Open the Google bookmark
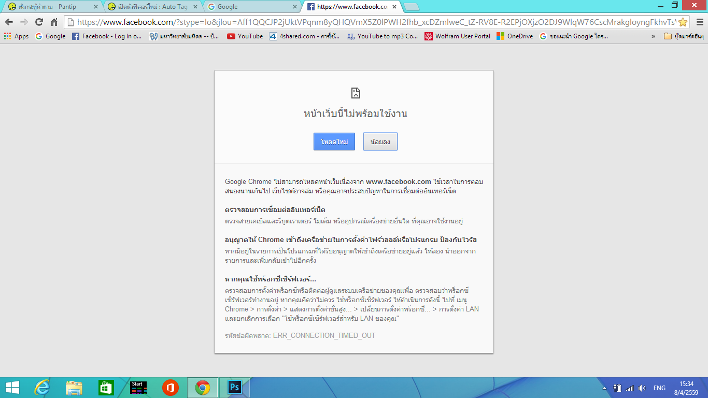The image size is (708, 398). (x=50, y=36)
